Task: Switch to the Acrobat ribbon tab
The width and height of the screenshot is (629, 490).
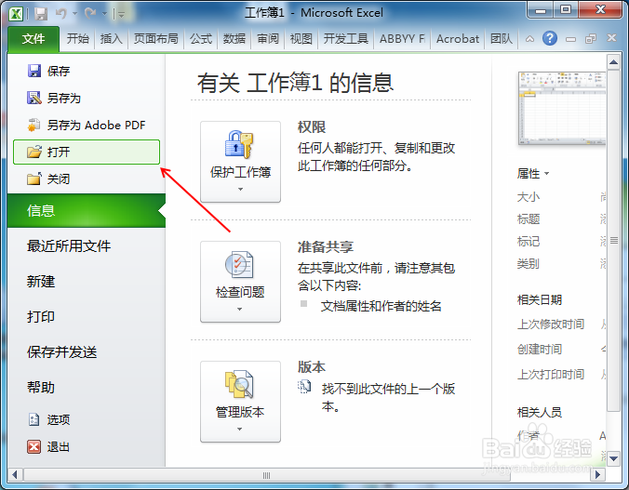Action: [457, 38]
